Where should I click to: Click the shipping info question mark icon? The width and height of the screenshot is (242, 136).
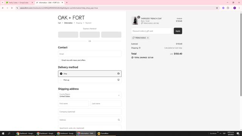[x=140, y=48]
